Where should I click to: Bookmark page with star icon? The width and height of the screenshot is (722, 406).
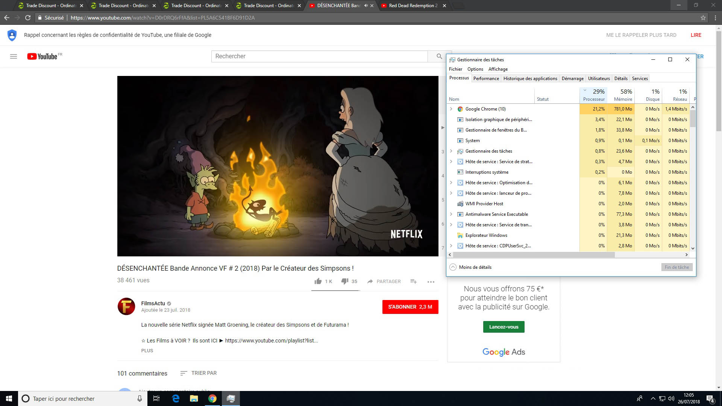pos(703,18)
